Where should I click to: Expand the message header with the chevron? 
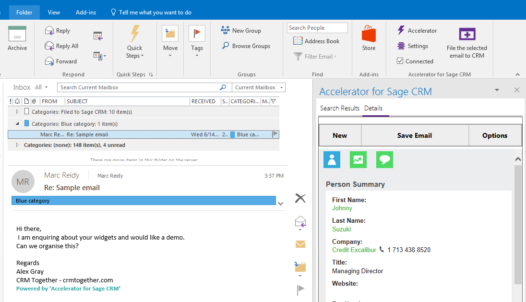coord(281,204)
